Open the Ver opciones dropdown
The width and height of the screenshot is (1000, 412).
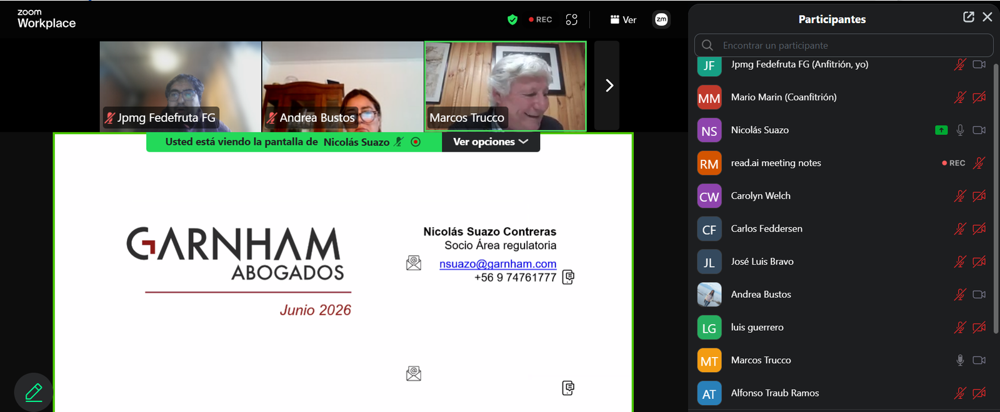[491, 142]
